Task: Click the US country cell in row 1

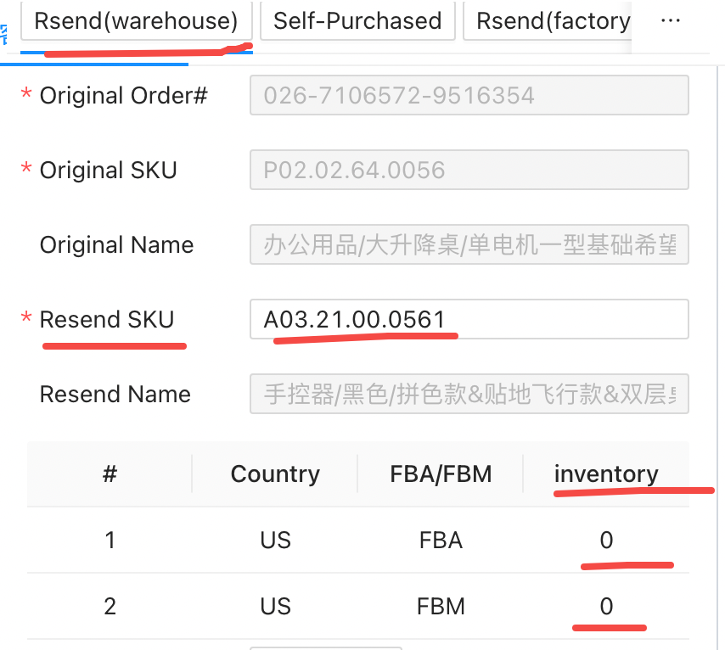Action: point(275,540)
